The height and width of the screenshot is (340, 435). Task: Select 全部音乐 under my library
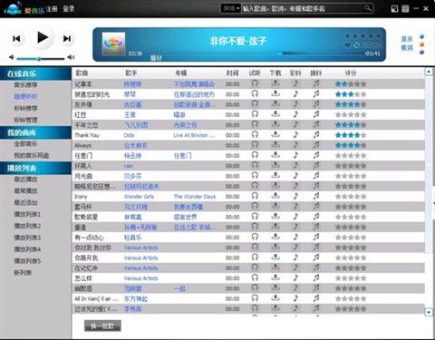click(25, 144)
